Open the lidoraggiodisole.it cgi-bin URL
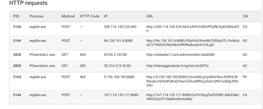 click(x=177, y=66)
